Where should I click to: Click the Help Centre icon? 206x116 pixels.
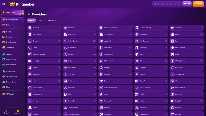(x=18, y=111)
